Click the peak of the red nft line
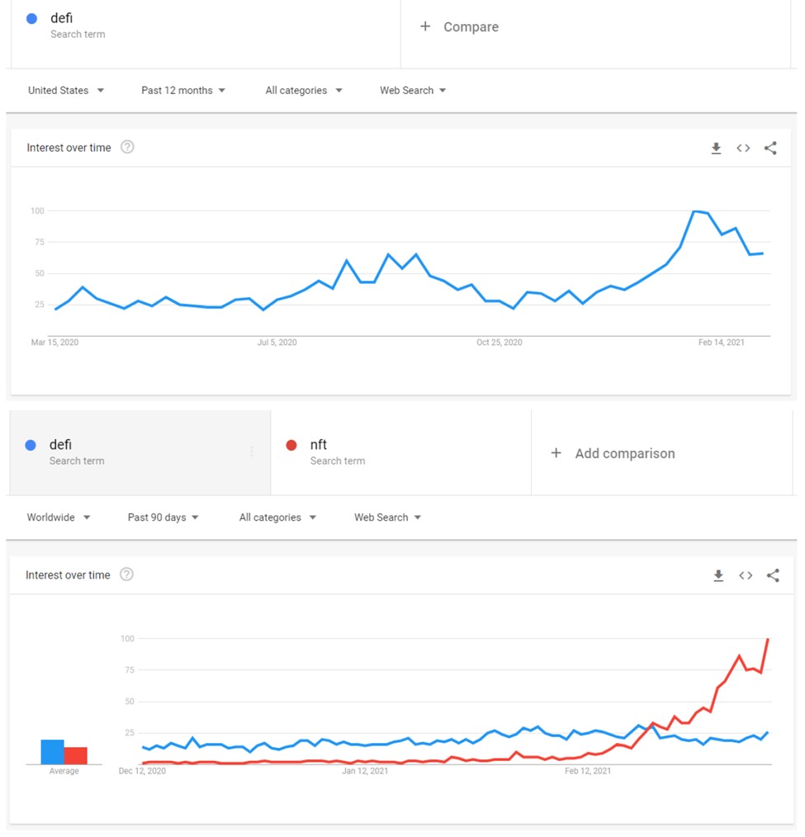This screenshot has width=805, height=837. click(768, 639)
